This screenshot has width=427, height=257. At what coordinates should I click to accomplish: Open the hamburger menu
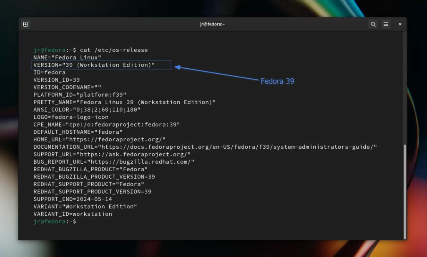(386, 24)
